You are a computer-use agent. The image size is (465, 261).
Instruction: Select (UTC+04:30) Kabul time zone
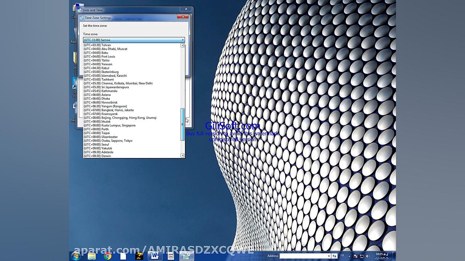pyautogui.click(x=132, y=68)
